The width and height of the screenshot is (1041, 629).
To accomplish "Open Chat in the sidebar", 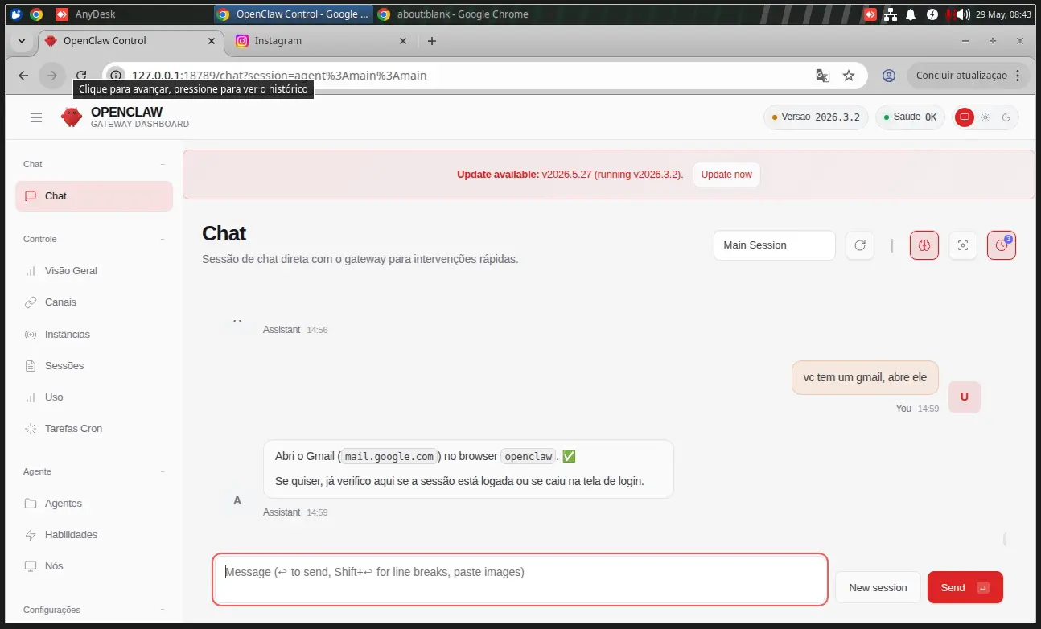I will tap(94, 196).
